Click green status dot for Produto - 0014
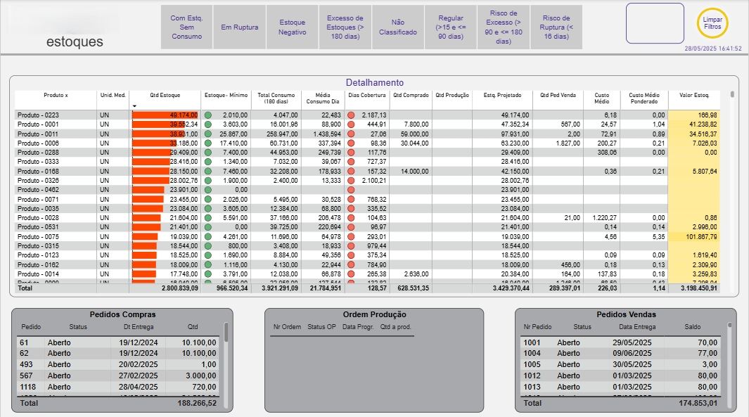 [x=207, y=274]
